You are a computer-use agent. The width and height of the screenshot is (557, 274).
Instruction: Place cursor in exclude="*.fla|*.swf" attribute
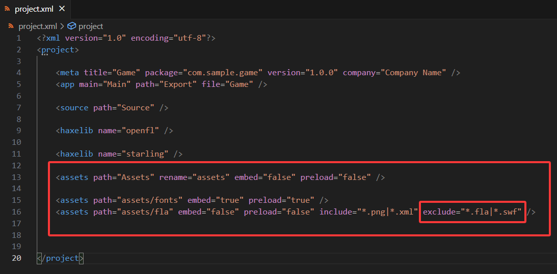[x=472, y=211]
